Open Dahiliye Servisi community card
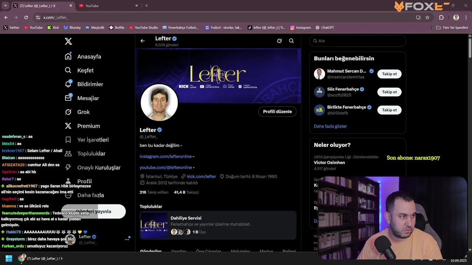 218,225
